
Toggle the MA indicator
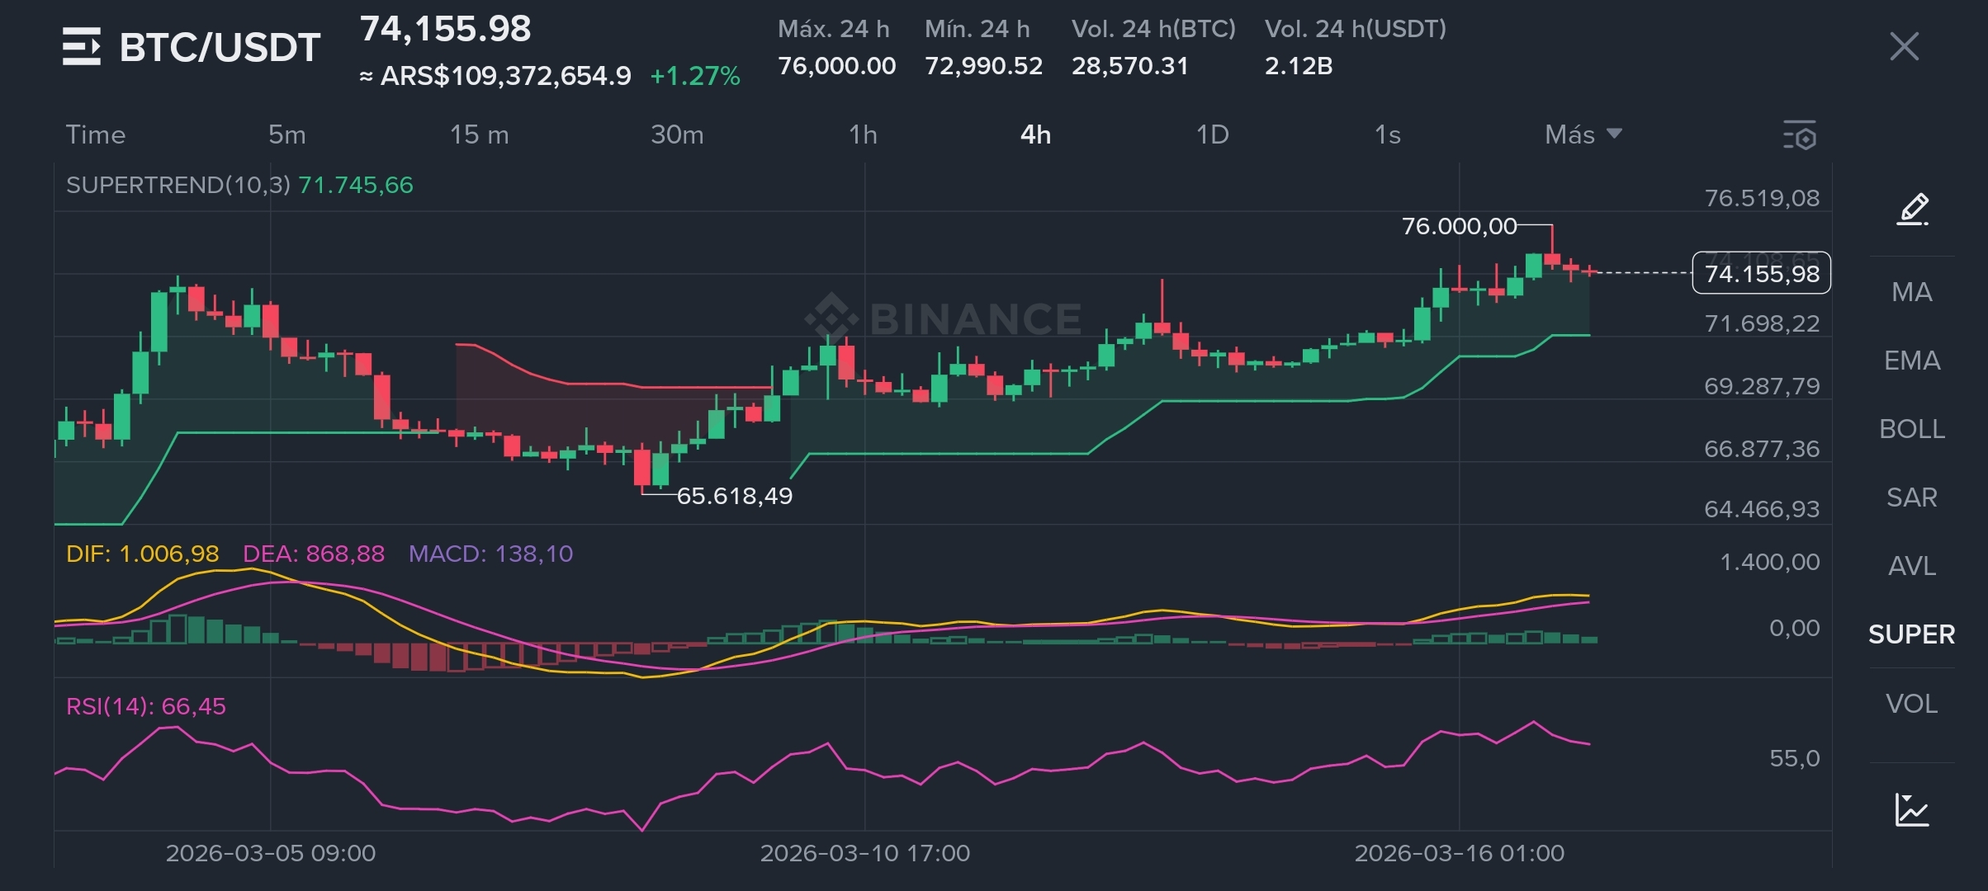pos(1912,292)
